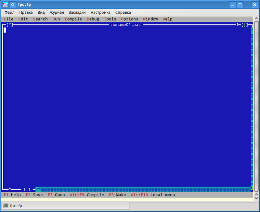260x212 pixels.
Task: Minimize the fpc : fp window
Action: click(x=233, y=5)
